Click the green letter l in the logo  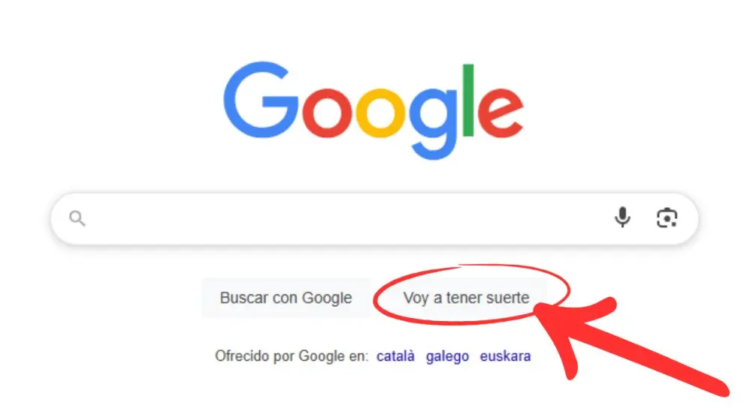point(468,100)
